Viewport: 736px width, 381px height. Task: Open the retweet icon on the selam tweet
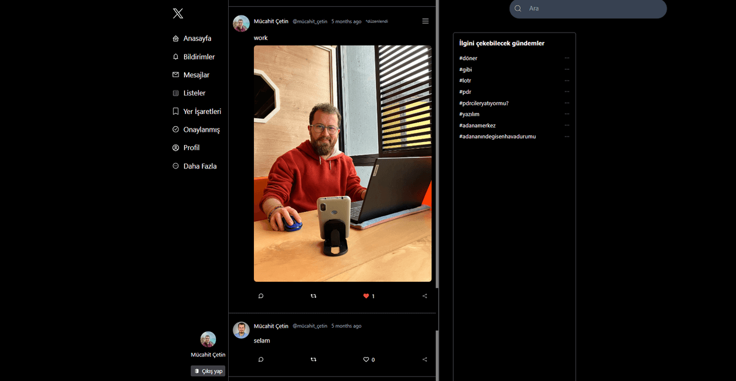tap(313, 360)
